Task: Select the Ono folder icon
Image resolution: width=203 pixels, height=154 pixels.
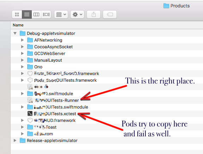Action: (x=30, y=67)
